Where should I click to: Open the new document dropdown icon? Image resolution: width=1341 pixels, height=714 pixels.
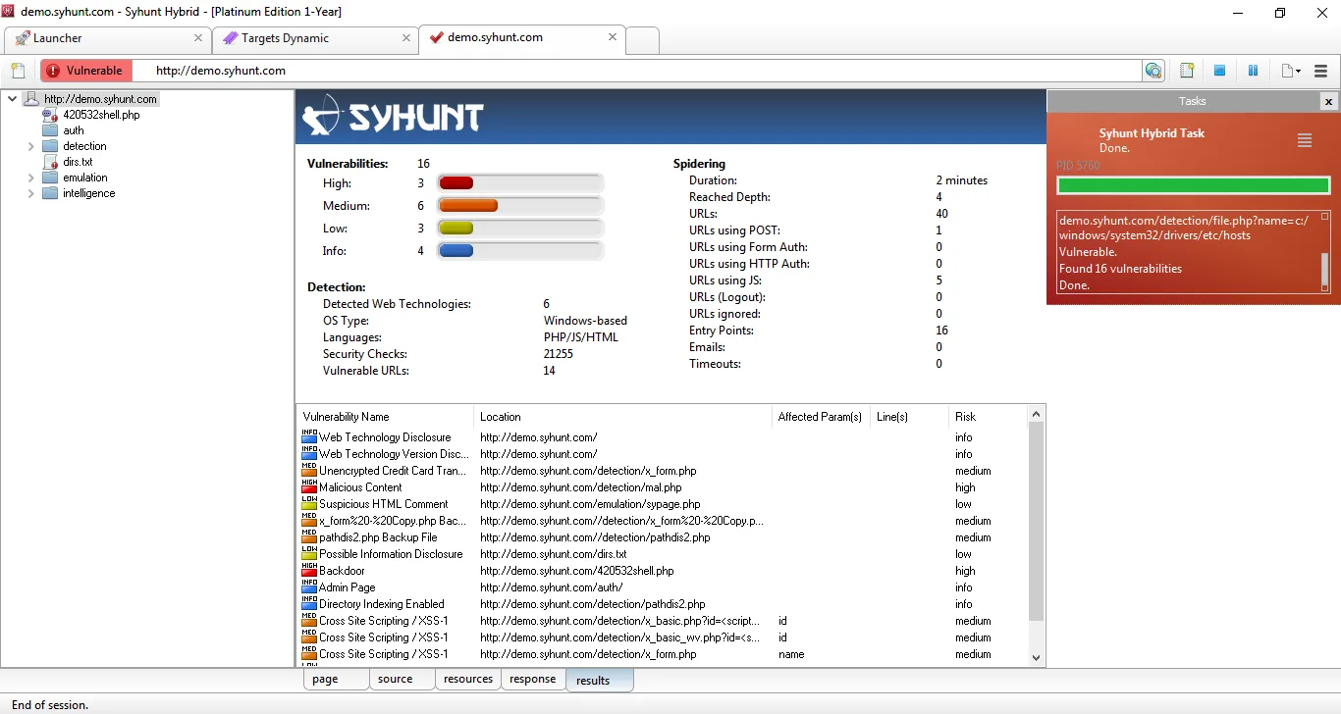(1286, 70)
